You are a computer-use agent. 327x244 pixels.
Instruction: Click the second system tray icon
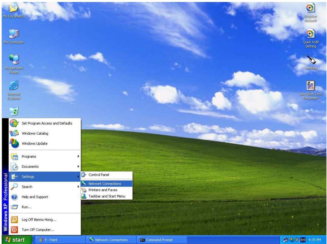click(x=291, y=240)
